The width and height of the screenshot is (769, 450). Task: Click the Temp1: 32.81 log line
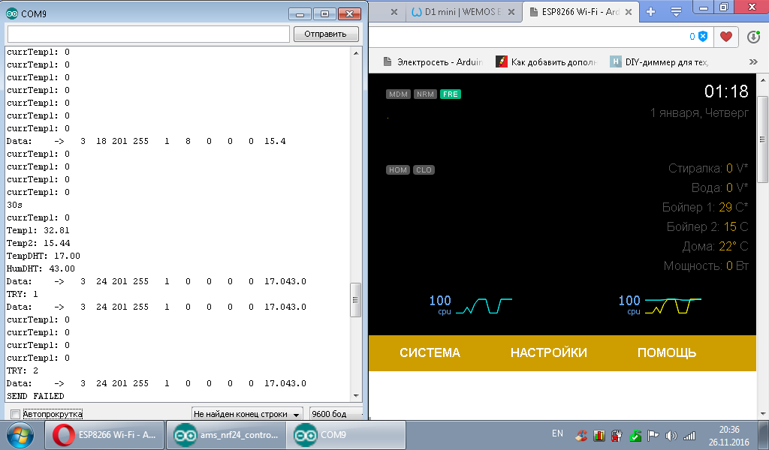click(x=38, y=230)
